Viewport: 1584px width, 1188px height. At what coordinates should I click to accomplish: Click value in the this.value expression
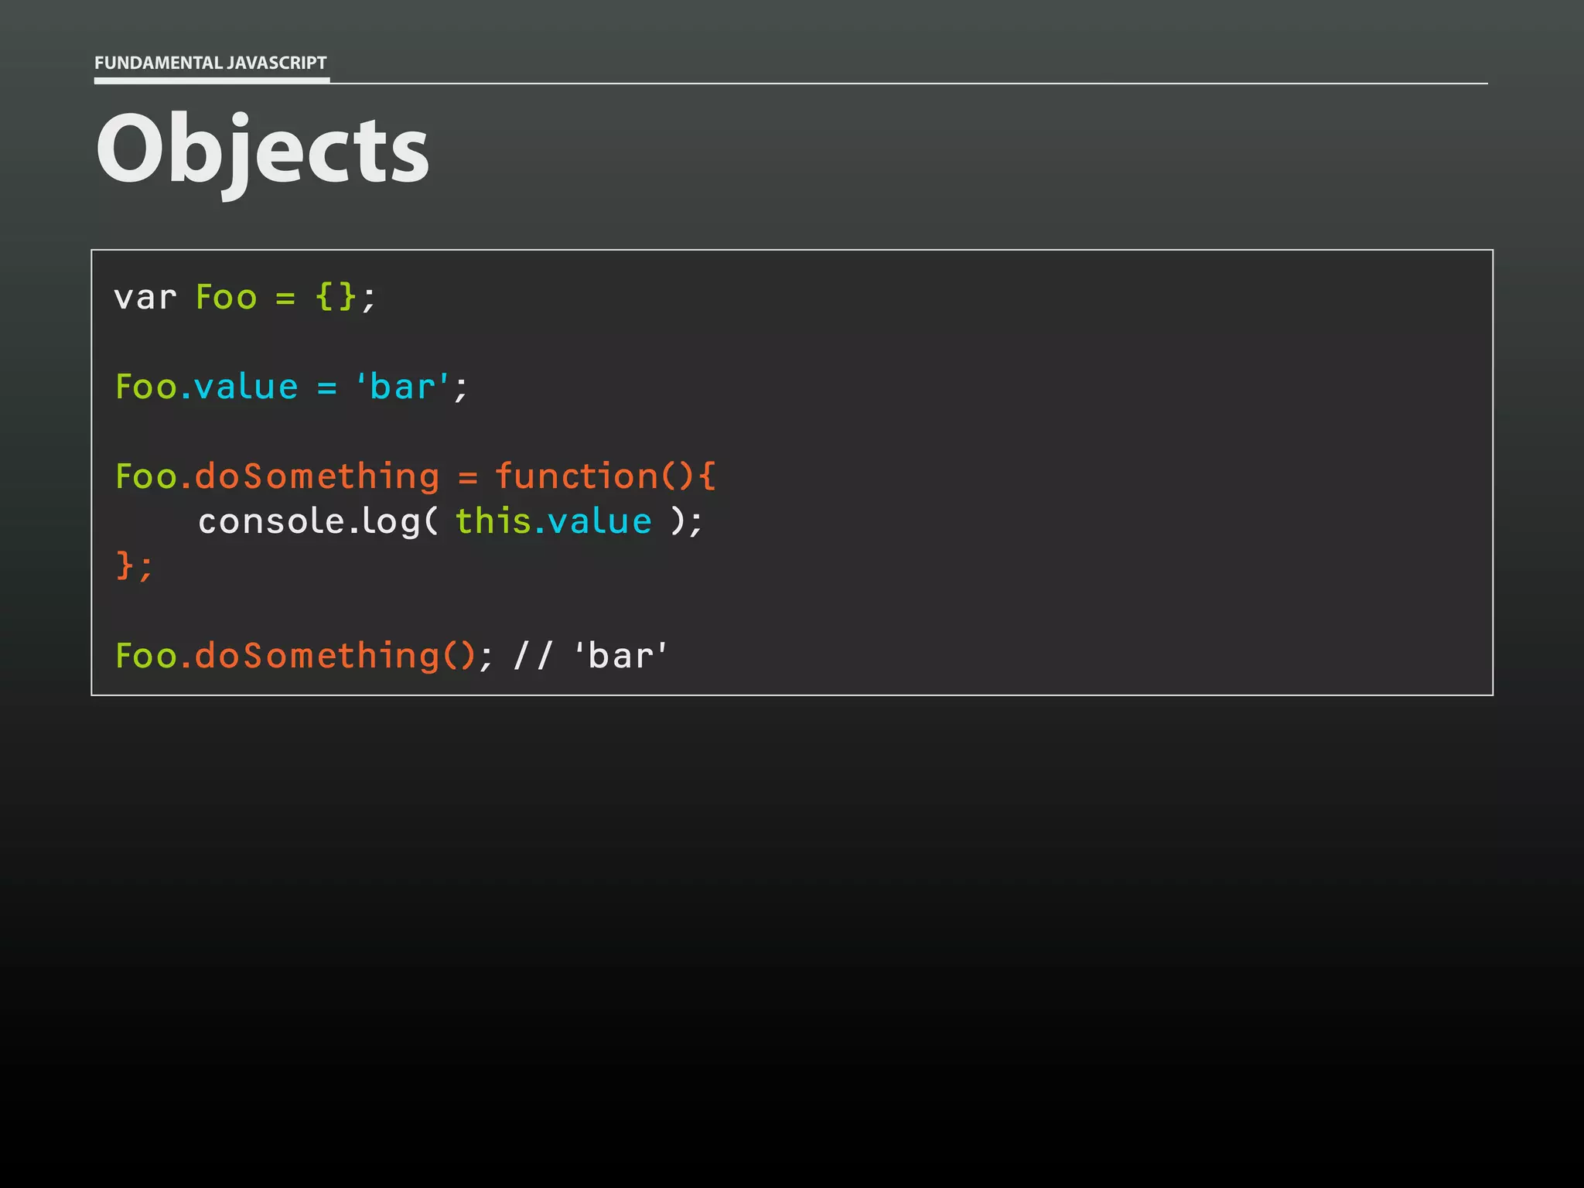tap(599, 521)
